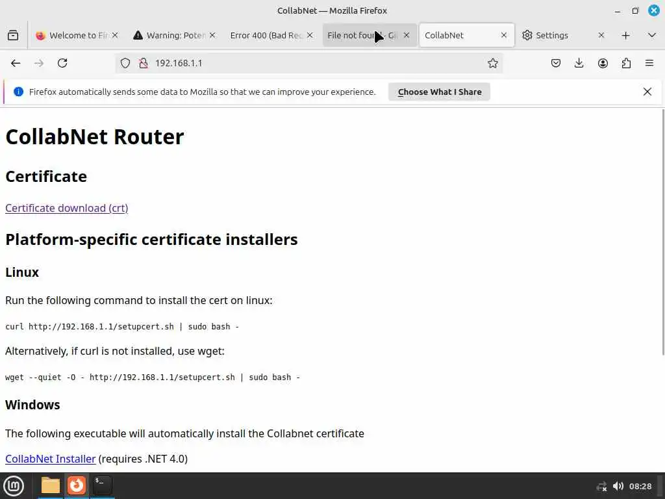Close the File not found tab
Image resolution: width=665 pixels, height=499 pixels.
407,35
